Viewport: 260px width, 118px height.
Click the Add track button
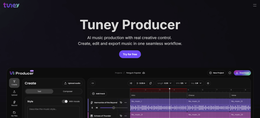pyautogui.click(x=99, y=94)
